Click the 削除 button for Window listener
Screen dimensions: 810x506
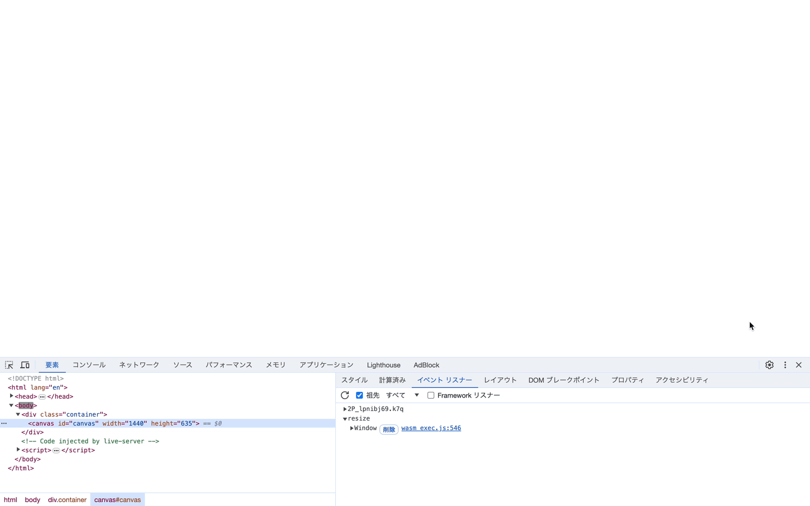coord(389,430)
